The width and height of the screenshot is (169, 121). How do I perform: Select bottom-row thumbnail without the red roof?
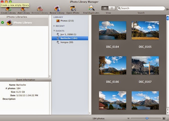point(145,100)
